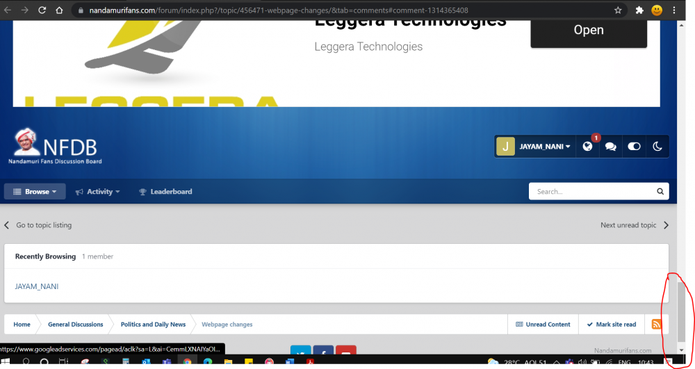Open Unread Content
This screenshot has width=695, height=369.
(543, 325)
